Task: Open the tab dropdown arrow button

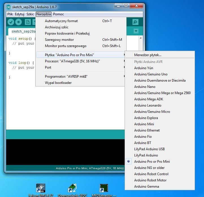Action: coord(136,31)
